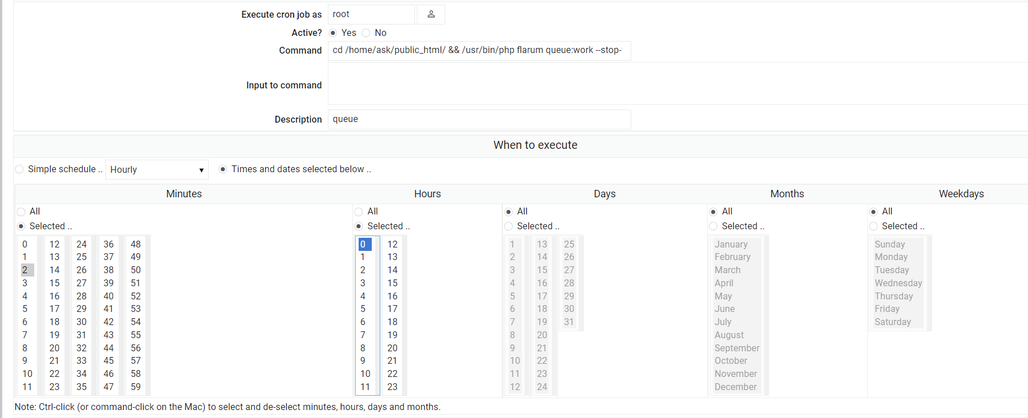Choose Selected option under Months
1028x418 pixels.
tap(713, 226)
